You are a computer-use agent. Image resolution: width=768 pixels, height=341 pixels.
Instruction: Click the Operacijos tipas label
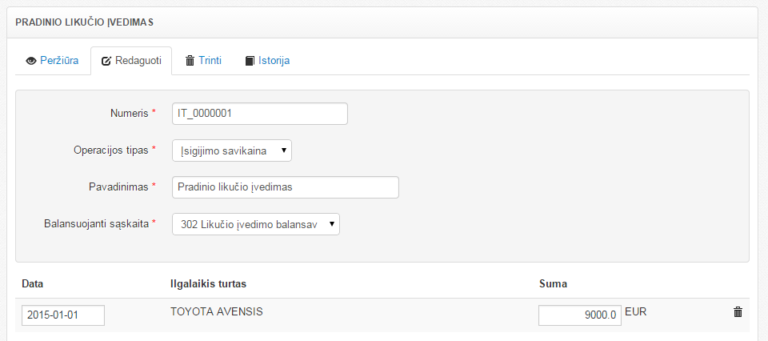pos(105,150)
